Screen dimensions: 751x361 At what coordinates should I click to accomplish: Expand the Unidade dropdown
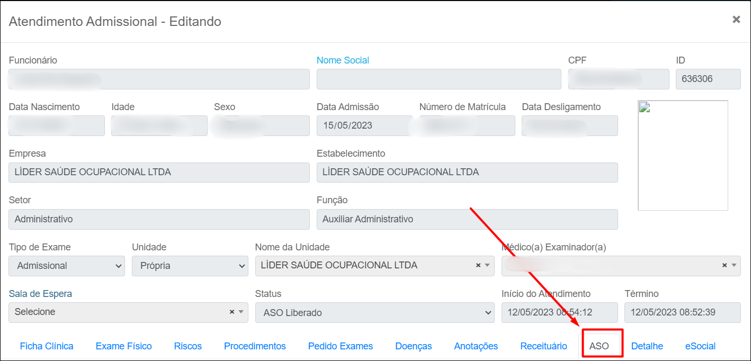[x=190, y=266]
